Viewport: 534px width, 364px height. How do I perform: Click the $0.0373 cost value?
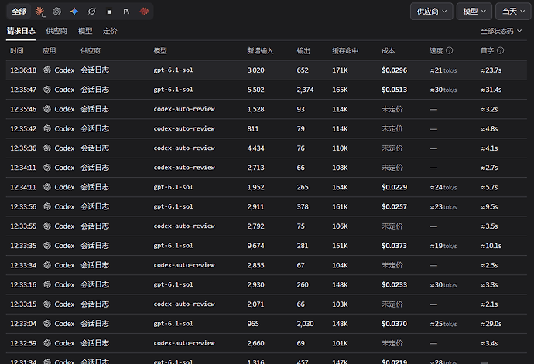tap(394, 246)
